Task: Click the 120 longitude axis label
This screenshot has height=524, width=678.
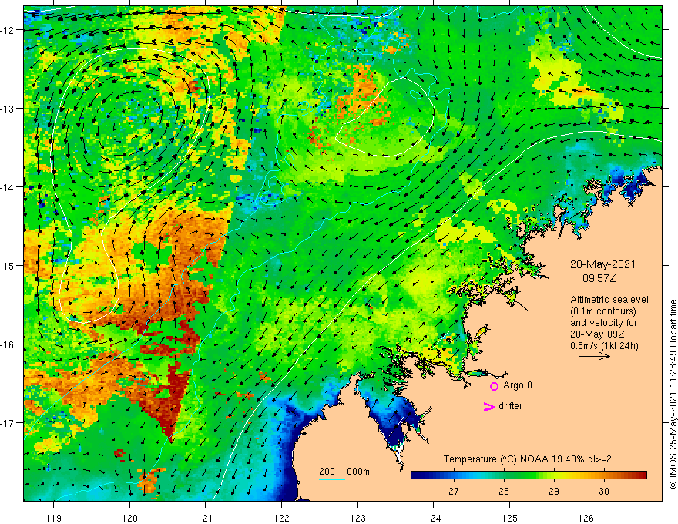Action: pyautogui.click(x=129, y=518)
